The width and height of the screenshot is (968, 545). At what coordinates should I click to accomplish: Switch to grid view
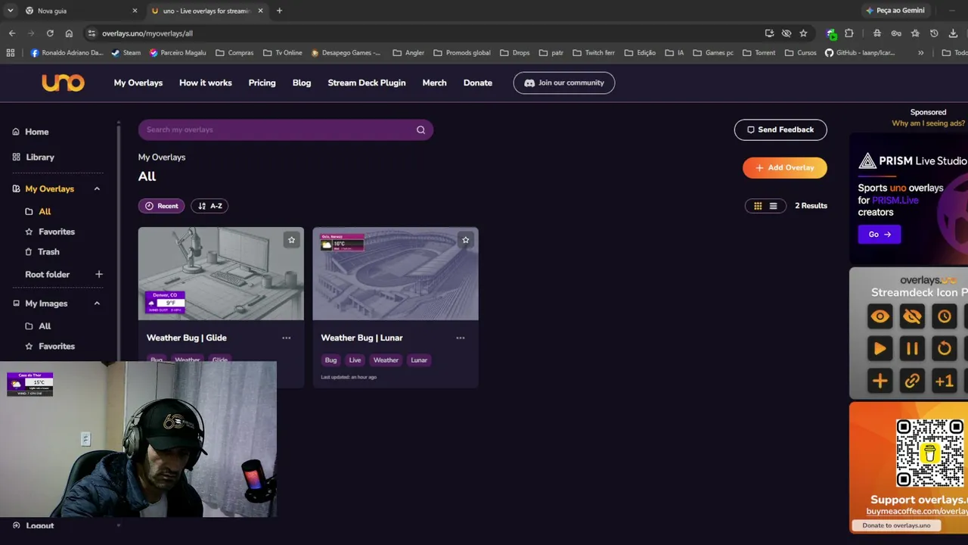[758, 206]
